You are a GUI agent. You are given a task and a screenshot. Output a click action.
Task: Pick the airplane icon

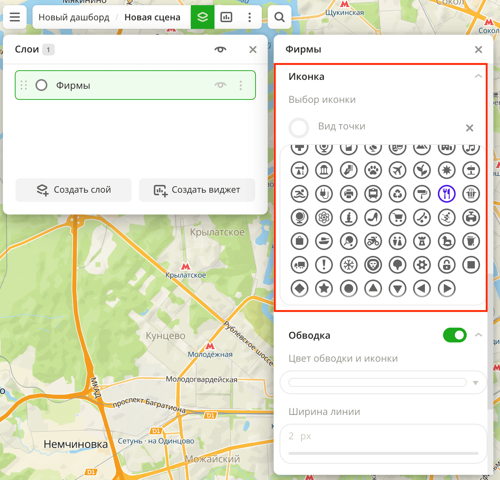pyautogui.click(x=398, y=170)
